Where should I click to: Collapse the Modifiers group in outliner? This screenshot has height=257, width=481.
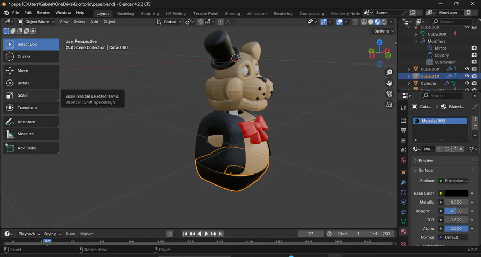point(416,41)
